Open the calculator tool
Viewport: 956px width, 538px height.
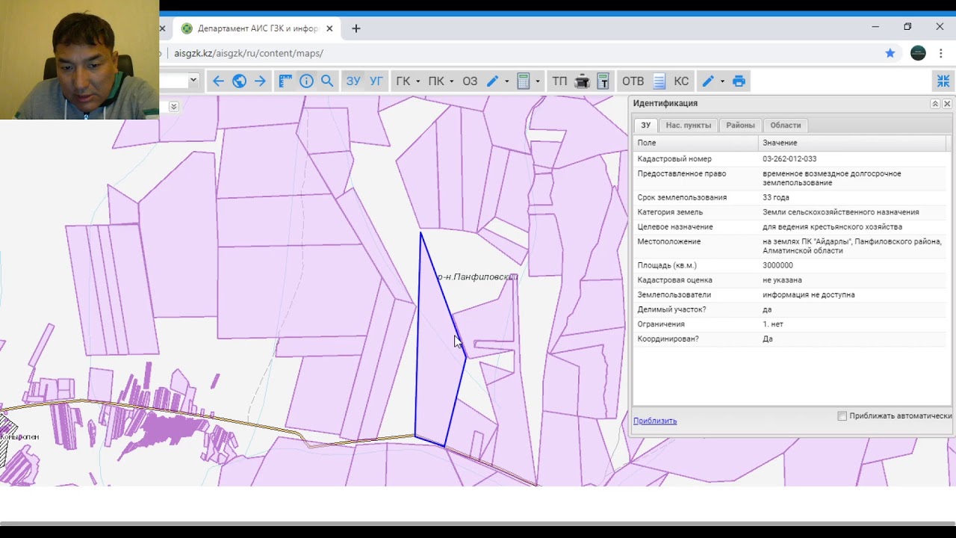[x=524, y=81]
